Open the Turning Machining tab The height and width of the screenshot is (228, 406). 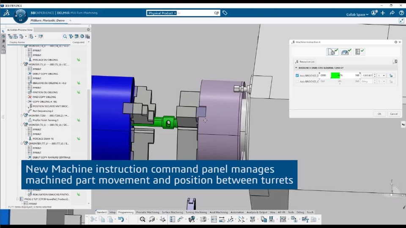pyautogui.click(x=196, y=212)
